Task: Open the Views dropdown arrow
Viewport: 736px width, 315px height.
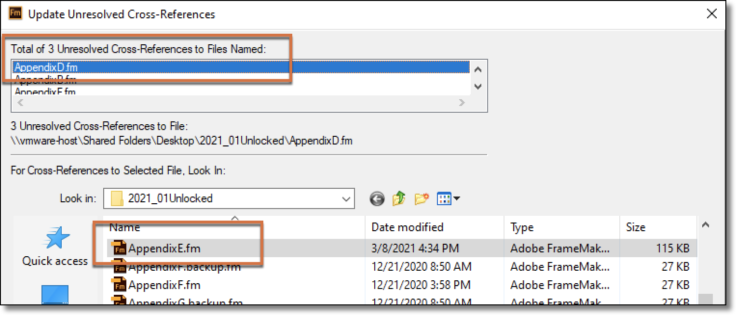Action: pos(456,198)
